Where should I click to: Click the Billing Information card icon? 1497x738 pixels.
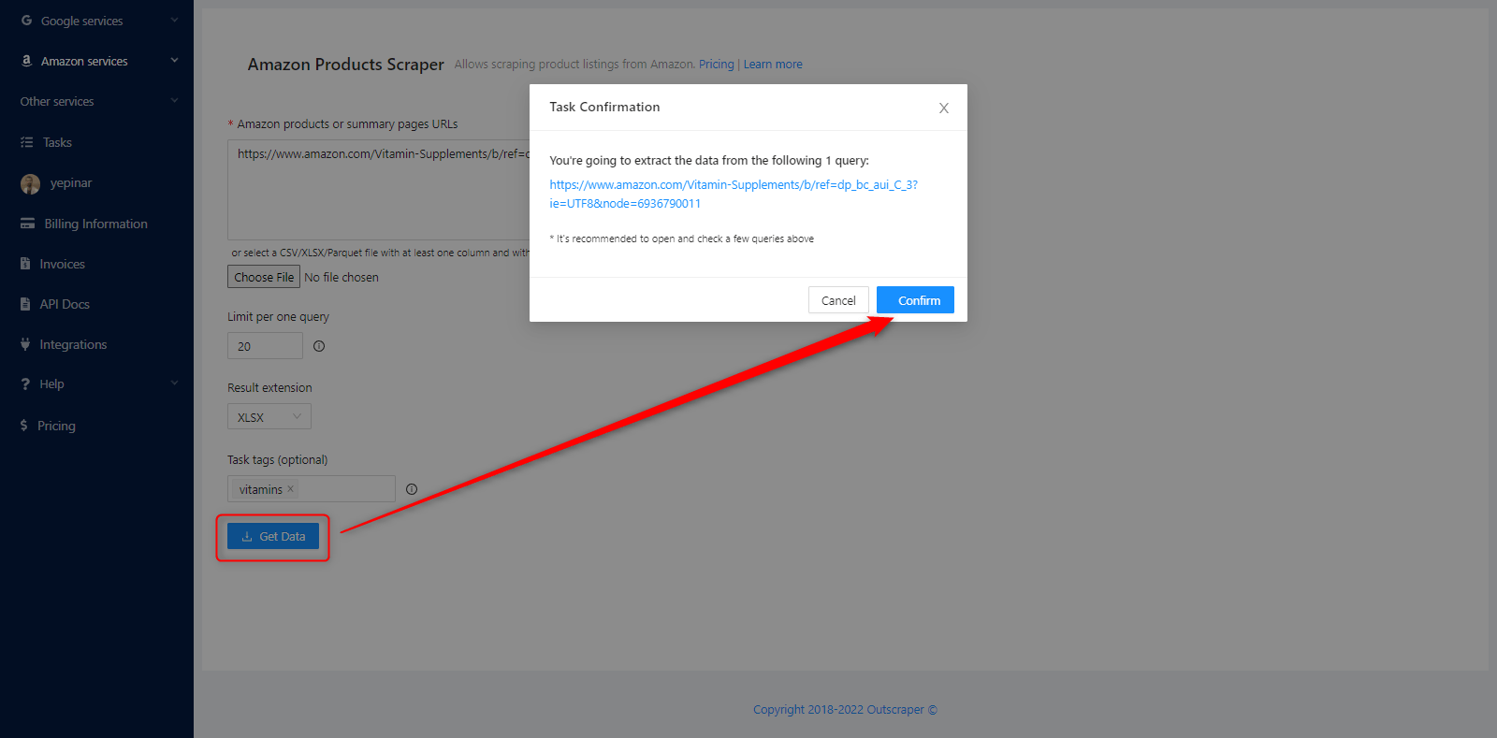click(27, 224)
